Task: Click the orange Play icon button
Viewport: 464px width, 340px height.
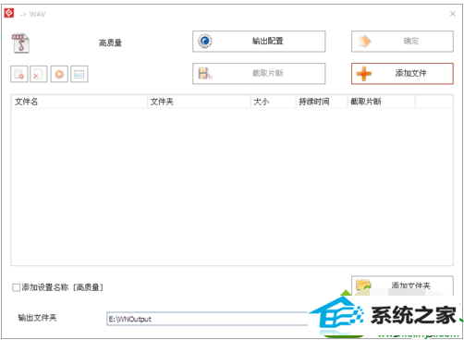Action: pyautogui.click(x=59, y=74)
